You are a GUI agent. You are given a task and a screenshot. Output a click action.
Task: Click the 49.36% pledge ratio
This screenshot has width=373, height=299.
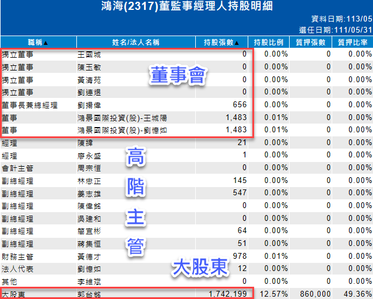[358, 294]
